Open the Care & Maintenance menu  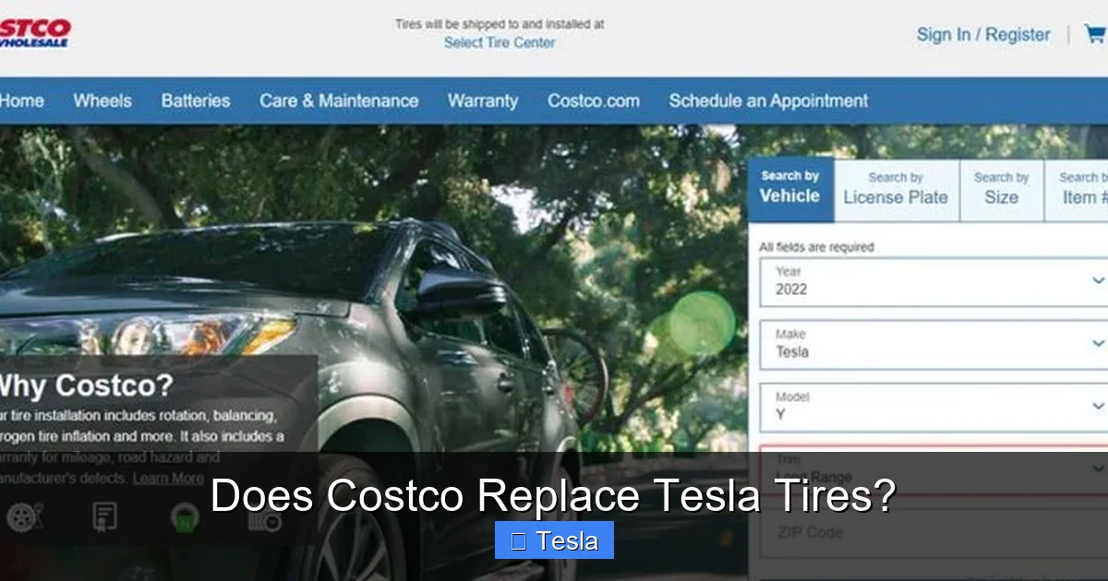(338, 101)
